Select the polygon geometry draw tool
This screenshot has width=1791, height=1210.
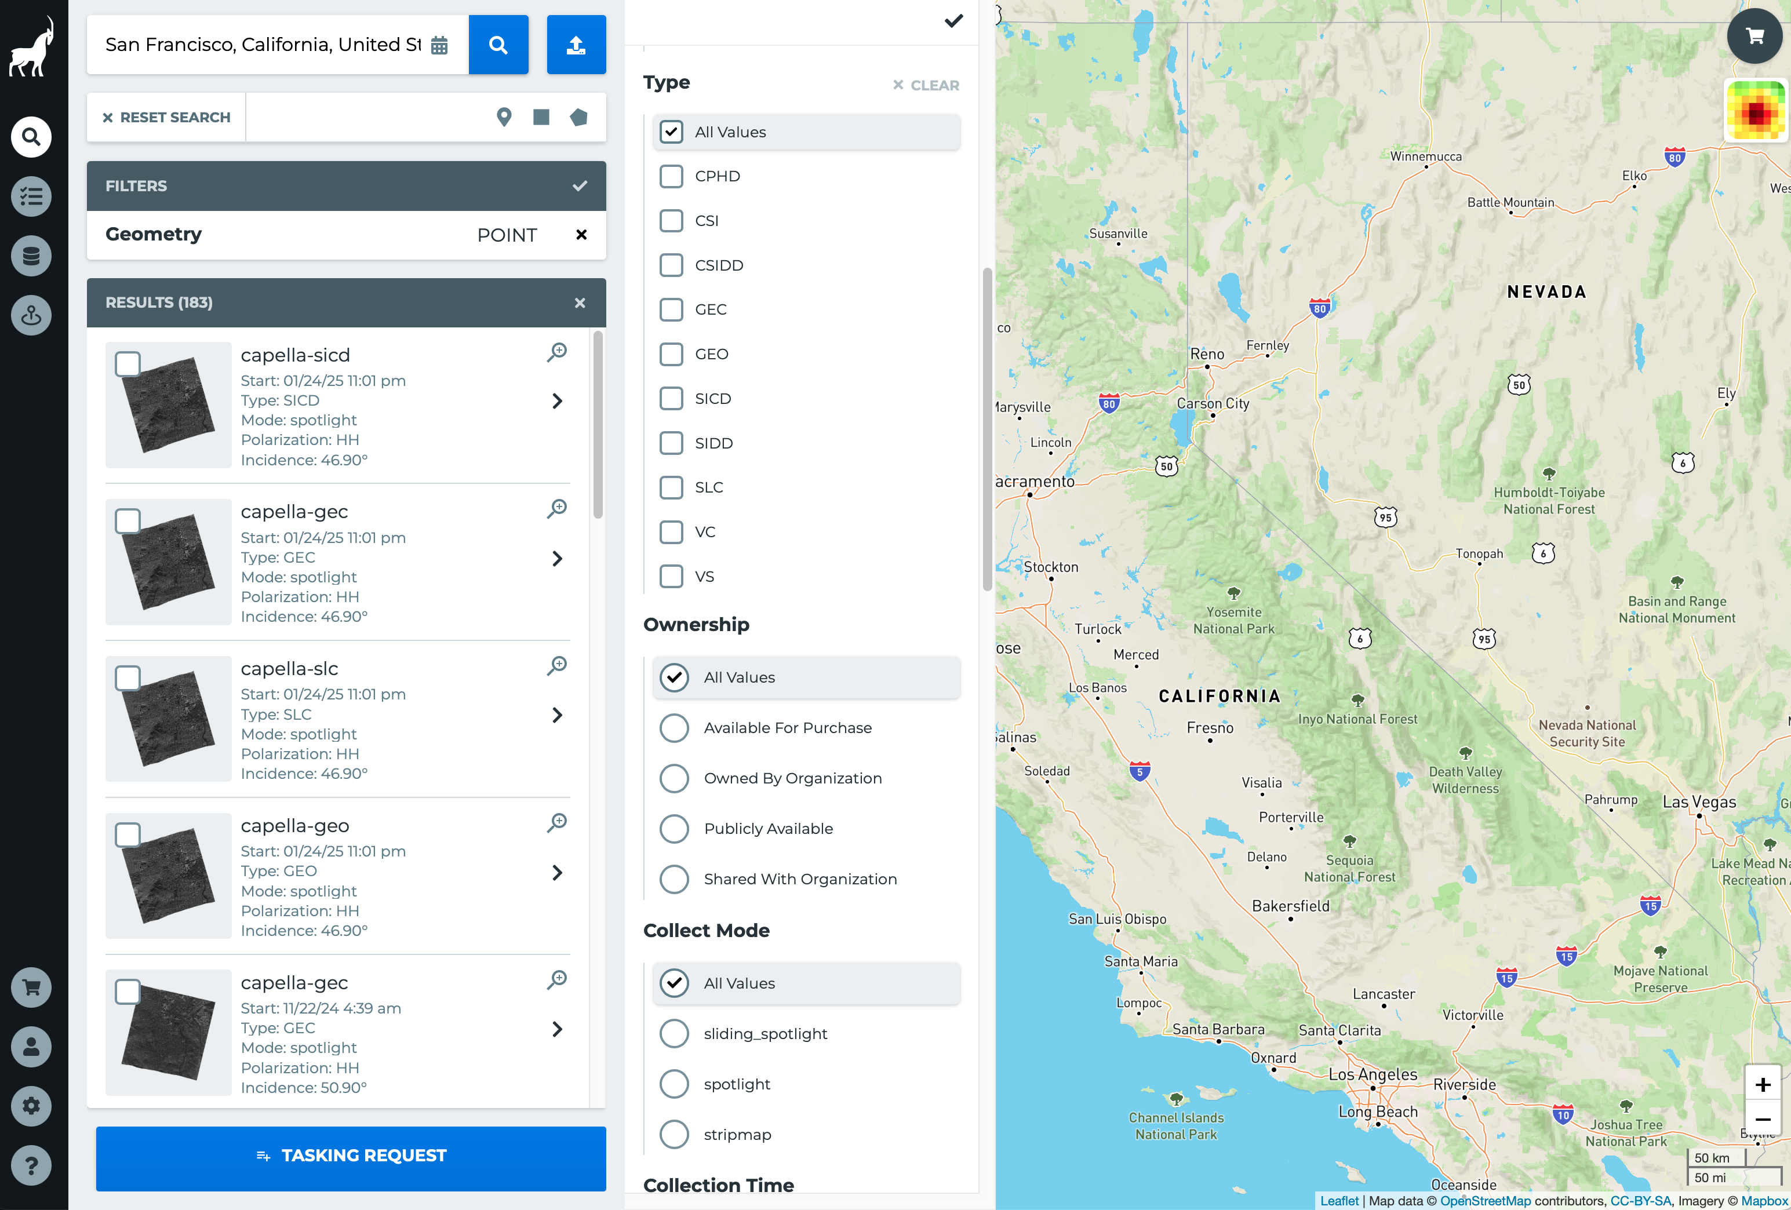(x=578, y=117)
